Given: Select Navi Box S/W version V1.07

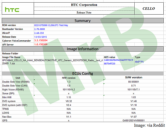Looking at the screenshot, I should [134, 117].
